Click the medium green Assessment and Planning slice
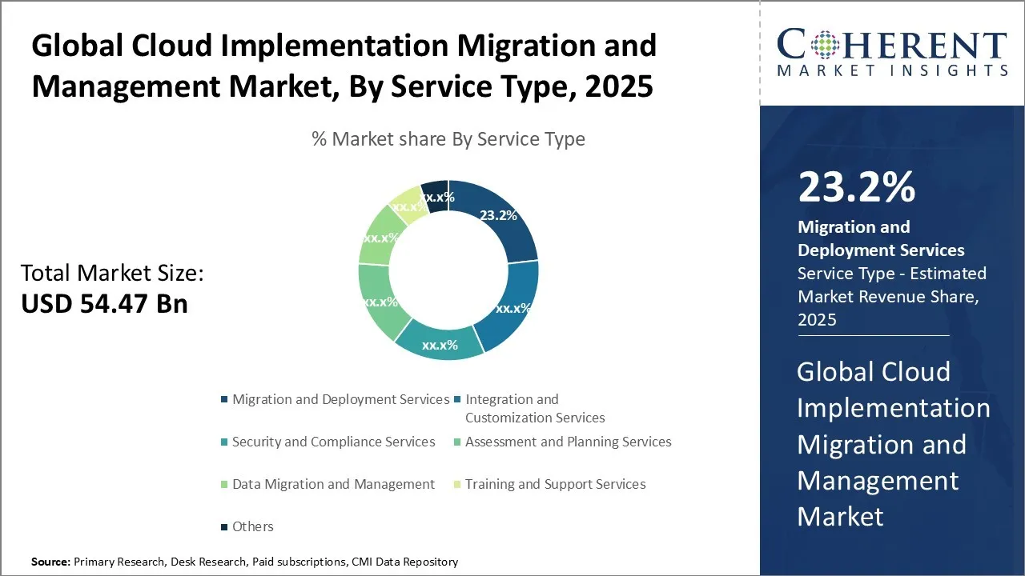Viewport: 1025px width, 576px height. pyautogui.click(x=376, y=300)
